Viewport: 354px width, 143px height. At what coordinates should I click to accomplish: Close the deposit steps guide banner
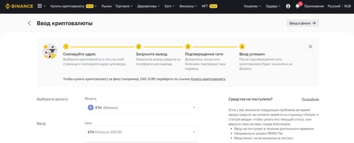pos(310,47)
